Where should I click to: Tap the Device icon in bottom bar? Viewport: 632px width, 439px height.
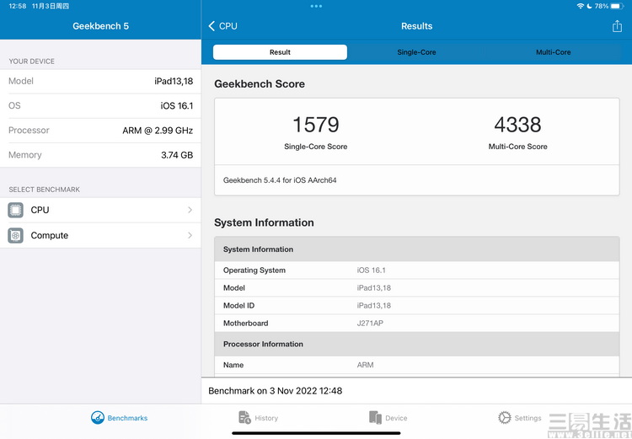tap(375, 418)
